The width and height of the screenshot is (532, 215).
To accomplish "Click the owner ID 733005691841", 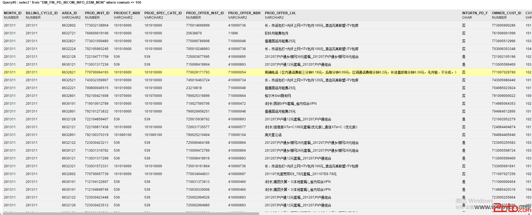I will click(x=504, y=166).
